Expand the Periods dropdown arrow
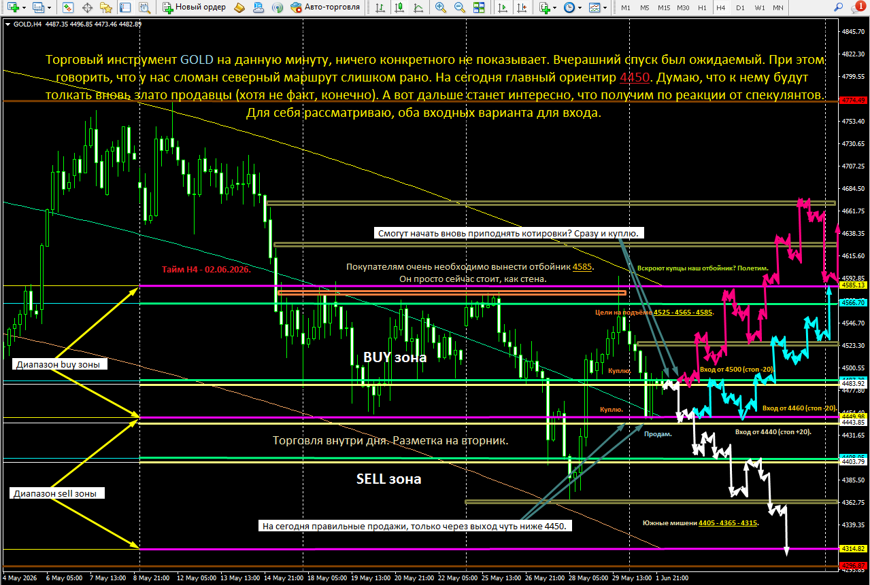870x585 pixels. pyautogui.click(x=580, y=7)
